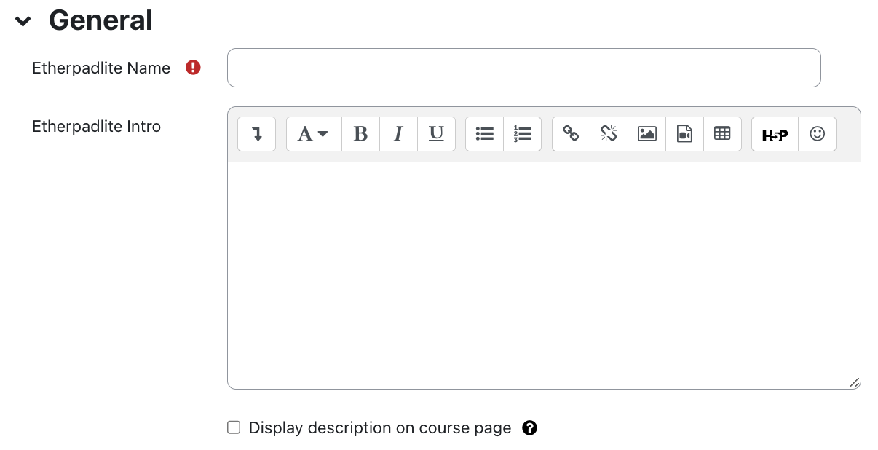Image resolution: width=878 pixels, height=450 pixels.
Task: Apply underline formatting in the editor
Action: point(436,134)
